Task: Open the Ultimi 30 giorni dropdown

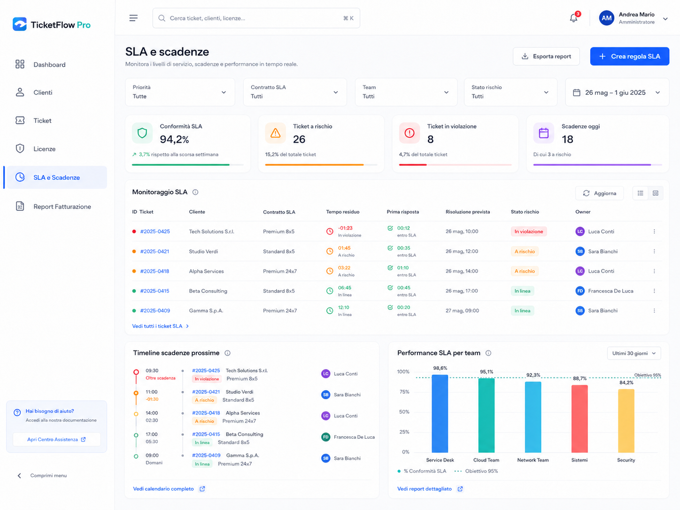Action: [x=634, y=353]
